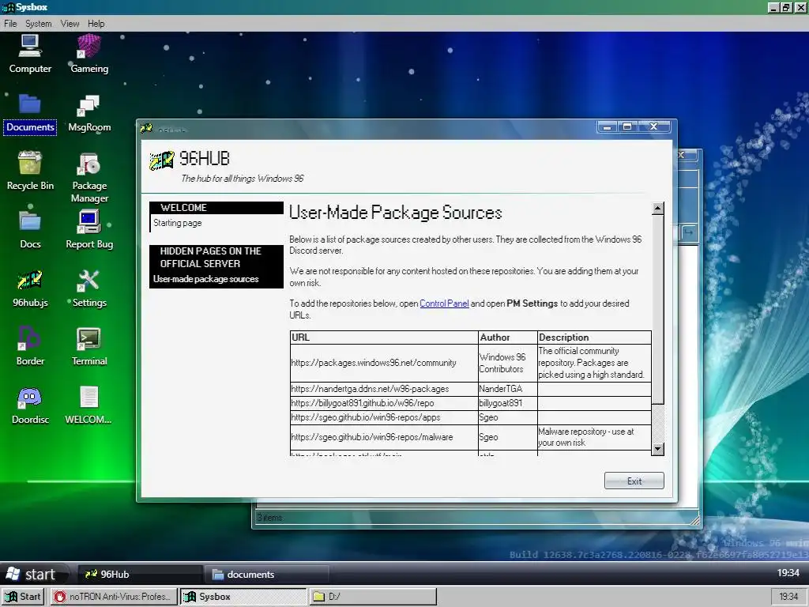809x607 pixels.
Task: Click the Author column header
Action: 508,337
